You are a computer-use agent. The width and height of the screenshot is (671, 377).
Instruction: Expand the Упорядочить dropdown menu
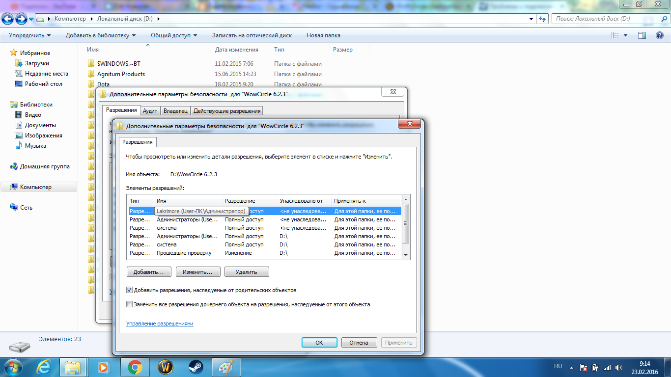click(29, 35)
